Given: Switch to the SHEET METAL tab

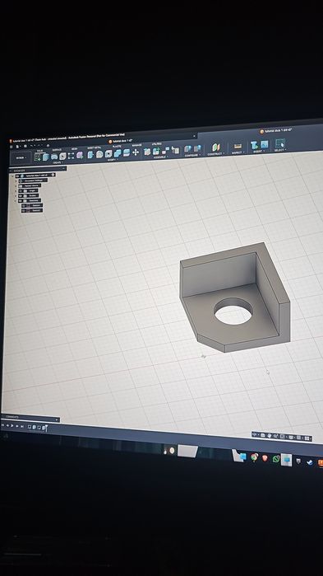Looking at the screenshot, I should pyautogui.click(x=95, y=148).
